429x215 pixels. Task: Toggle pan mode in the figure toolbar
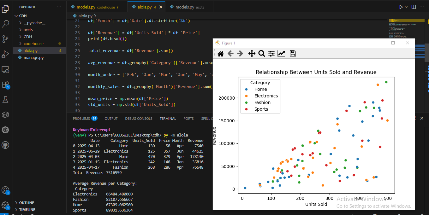[x=252, y=54]
